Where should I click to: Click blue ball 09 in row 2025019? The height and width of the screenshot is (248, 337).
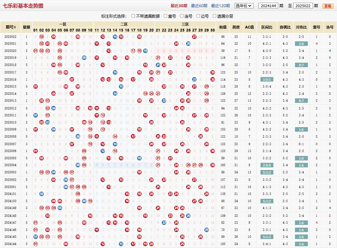[84, 58]
